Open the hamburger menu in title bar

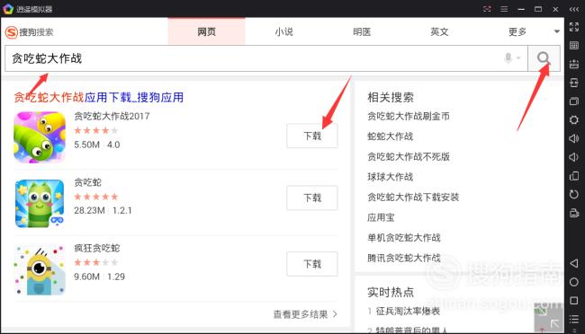point(504,9)
